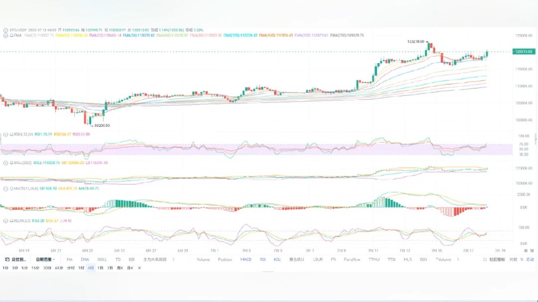
Task: Switch to the 15分 timeframe
Action: pyautogui.click(x=35, y=268)
